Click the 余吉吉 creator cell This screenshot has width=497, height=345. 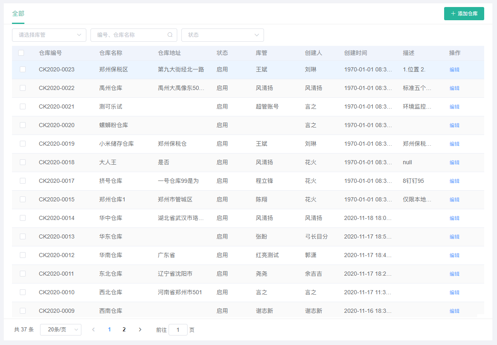tap(314, 274)
